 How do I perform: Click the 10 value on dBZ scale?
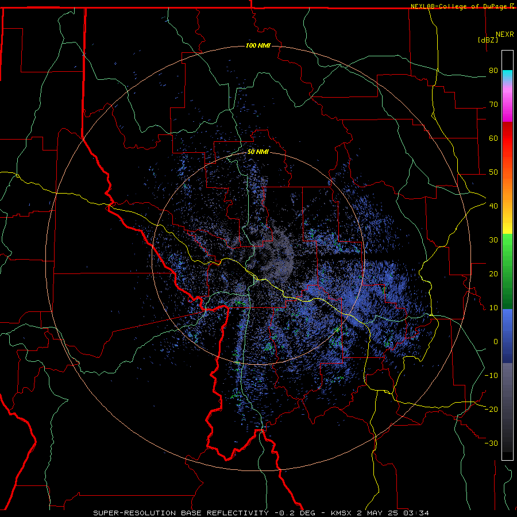pos(493,308)
